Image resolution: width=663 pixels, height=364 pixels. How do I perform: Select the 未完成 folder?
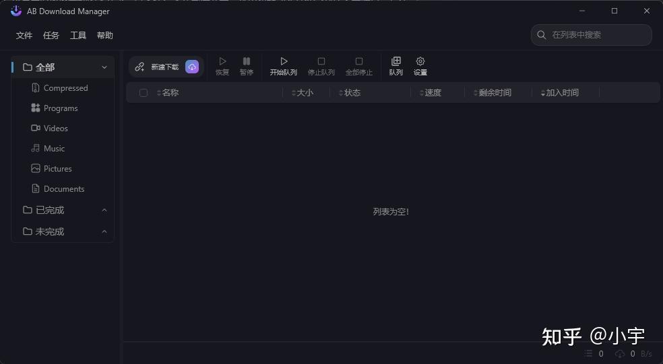[x=63, y=231]
